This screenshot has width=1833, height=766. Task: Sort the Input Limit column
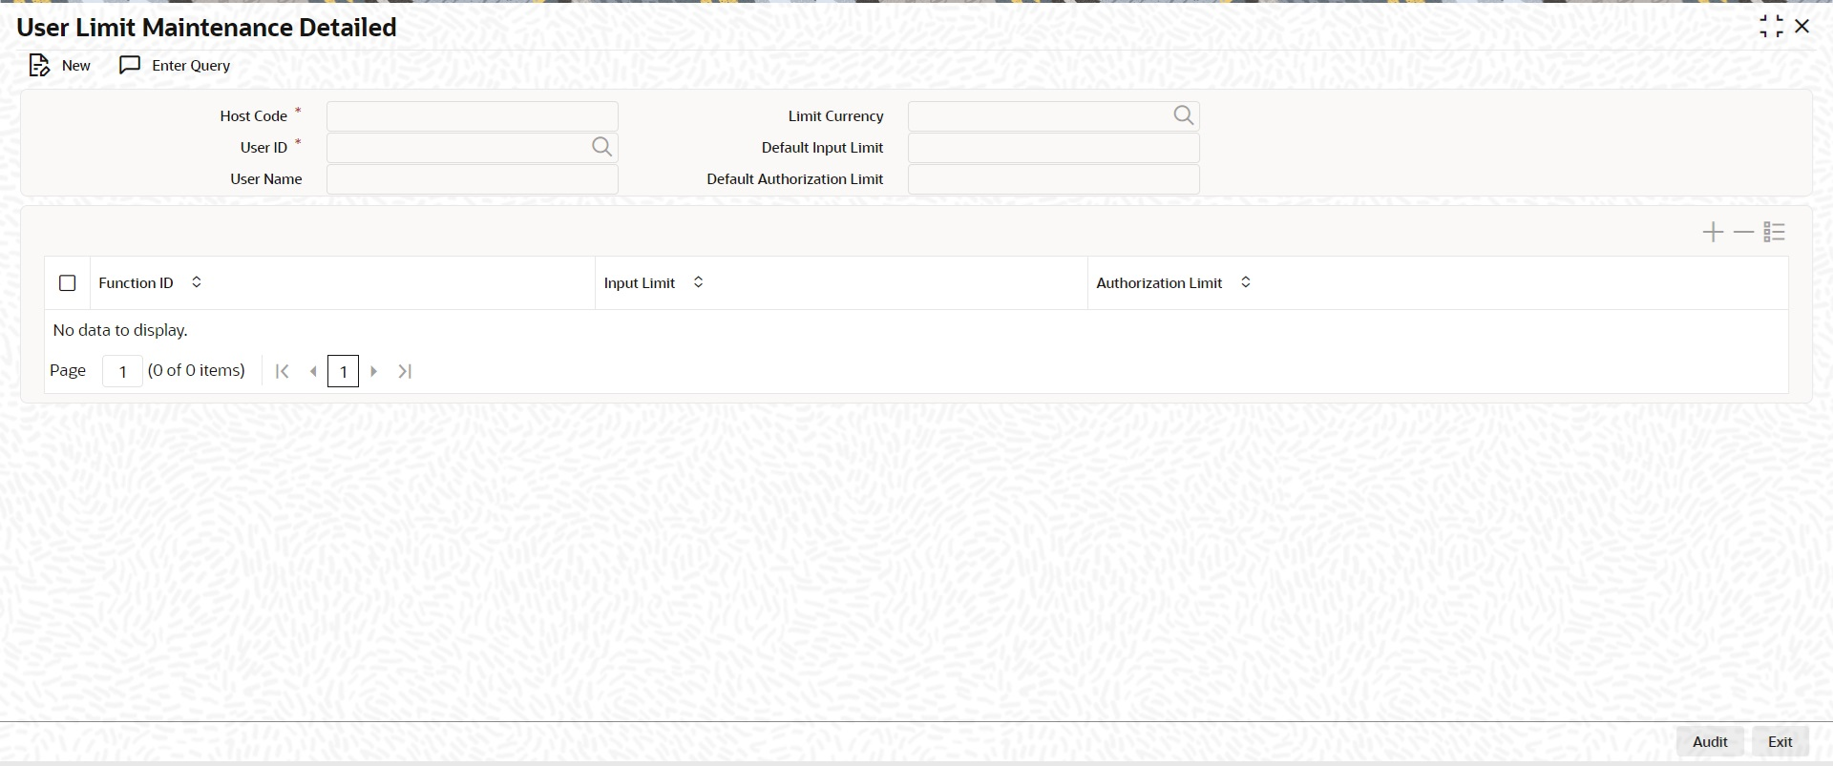coord(698,282)
